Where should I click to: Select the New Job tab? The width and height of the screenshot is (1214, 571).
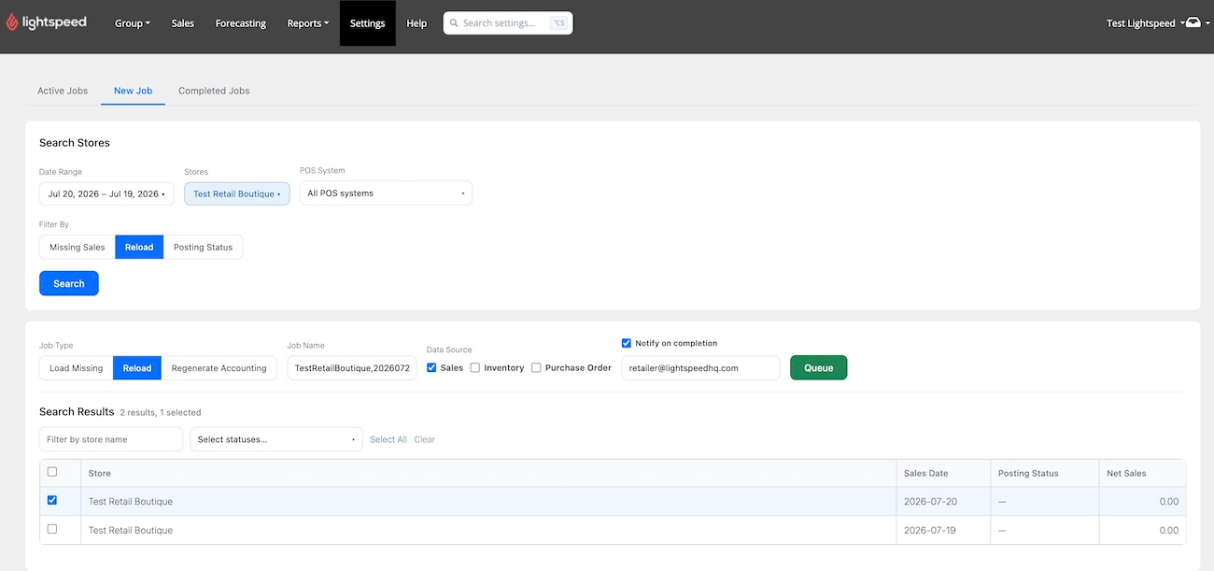pos(133,91)
